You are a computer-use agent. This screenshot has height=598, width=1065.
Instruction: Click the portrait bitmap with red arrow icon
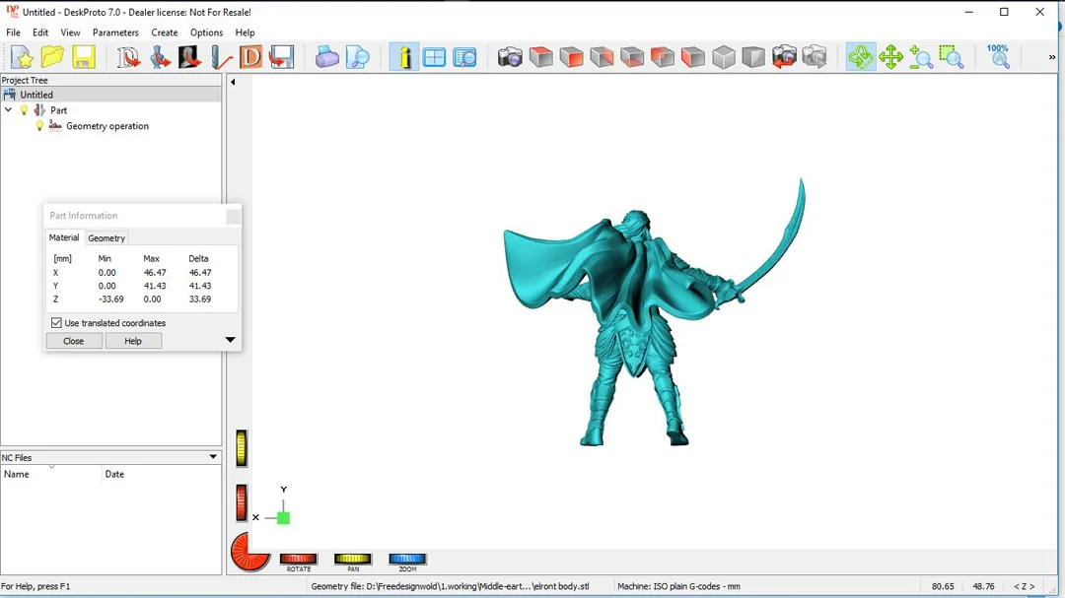190,57
